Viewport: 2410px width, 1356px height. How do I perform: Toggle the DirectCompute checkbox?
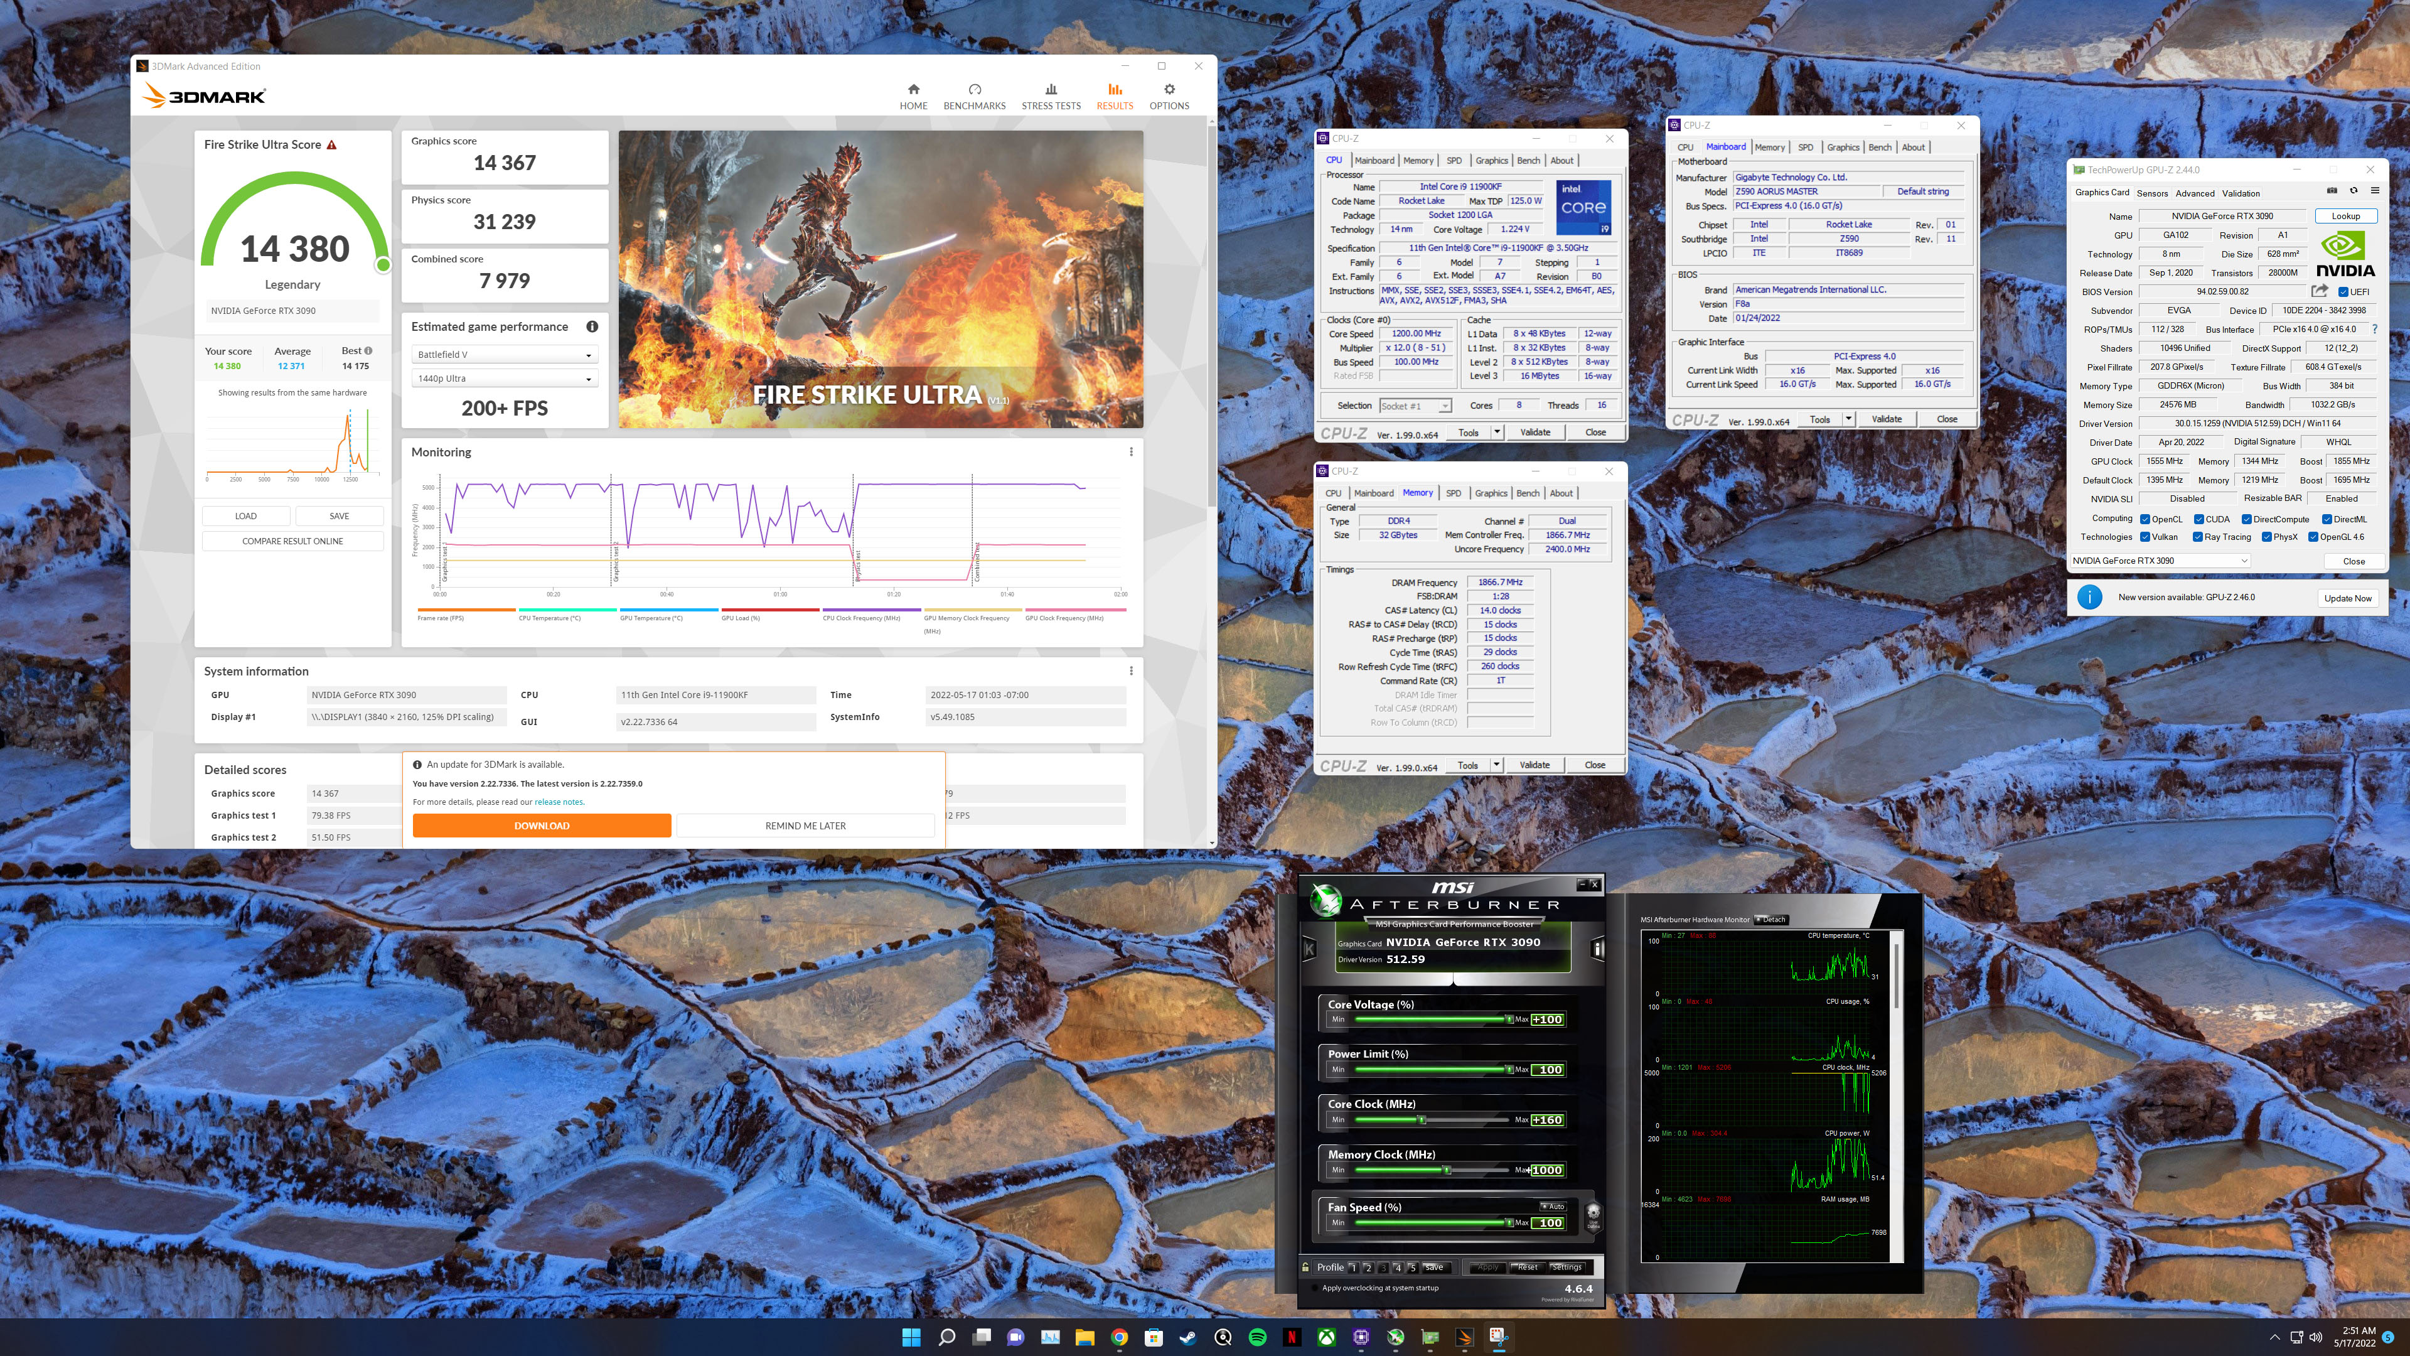pyautogui.click(x=2246, y=519)
